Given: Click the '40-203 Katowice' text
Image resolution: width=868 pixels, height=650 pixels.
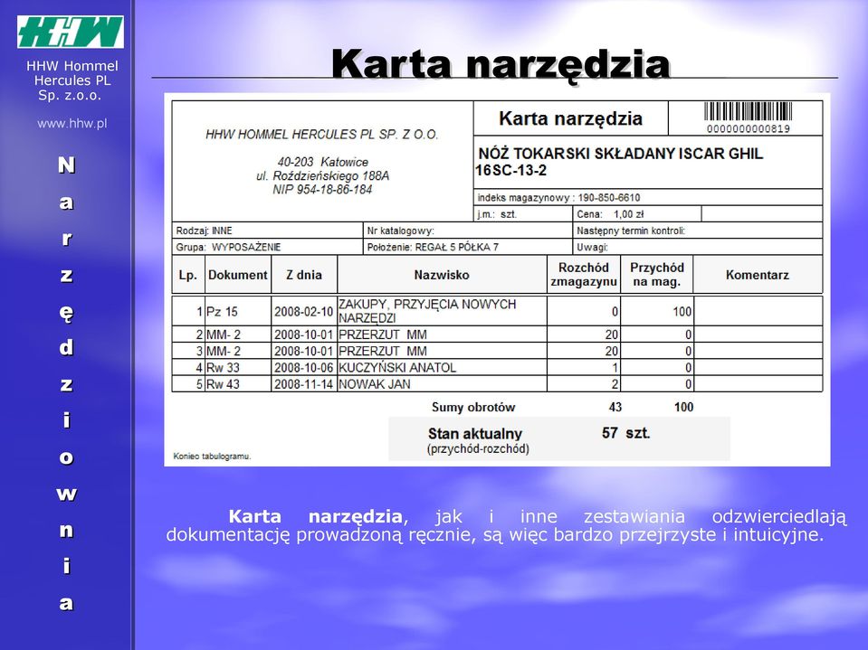Looking at the screenshot, I should pos(323,162).
